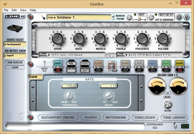Open GUITARPORT ONLINE
The width and height of the screenshot is (194, 134).
pyautogui.click(x=58, y=118)
